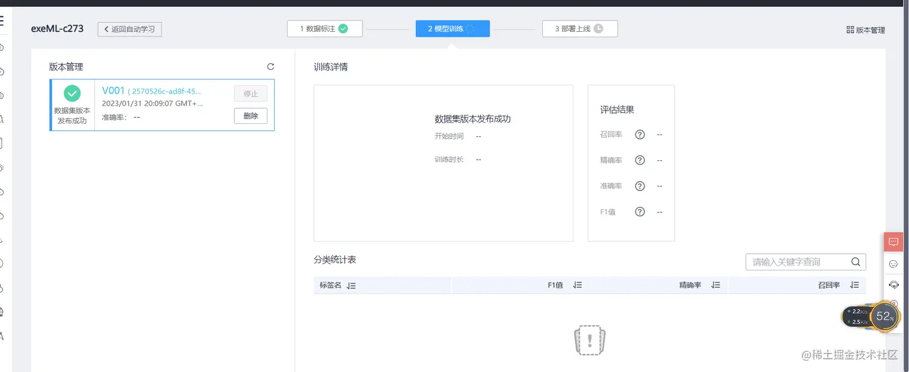Viewport: 909px width, 372px height.
Task: Open help tooltip for 召回率
Action: [x=640, y=135]
